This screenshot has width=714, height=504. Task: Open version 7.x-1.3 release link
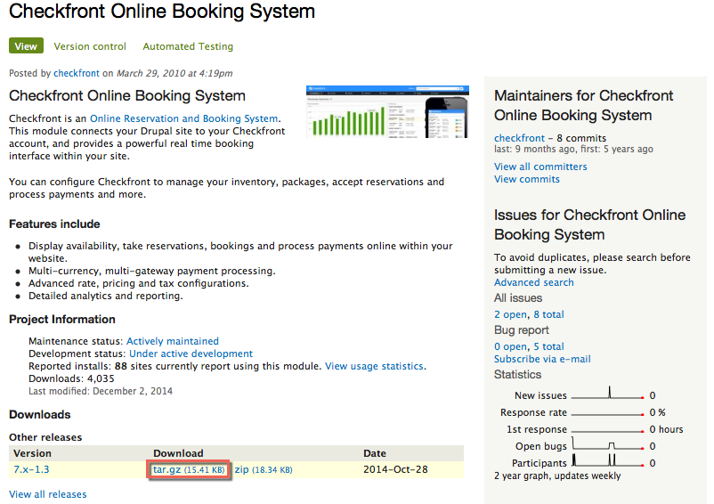click(x=31, y=469)
